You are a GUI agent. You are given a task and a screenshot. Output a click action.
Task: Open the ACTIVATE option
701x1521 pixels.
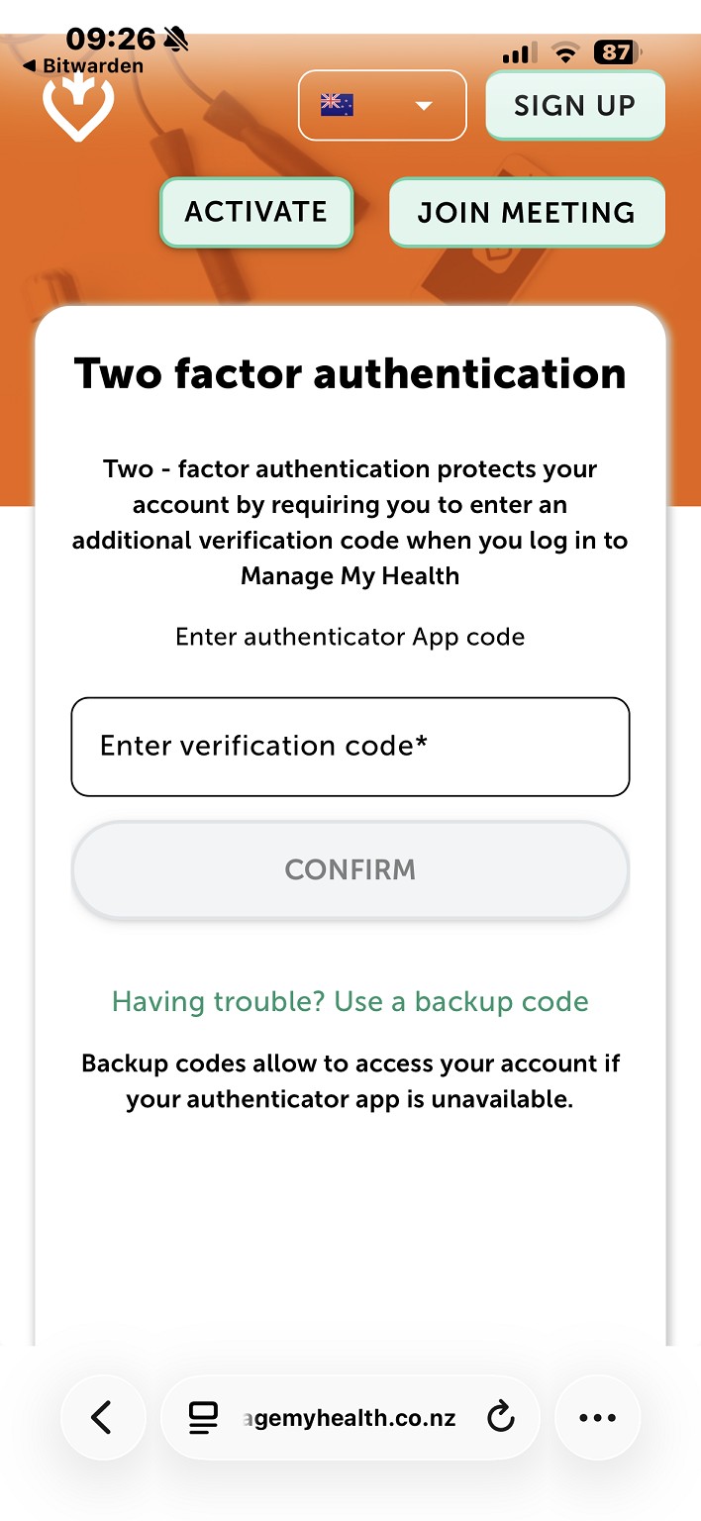(256, 212)
